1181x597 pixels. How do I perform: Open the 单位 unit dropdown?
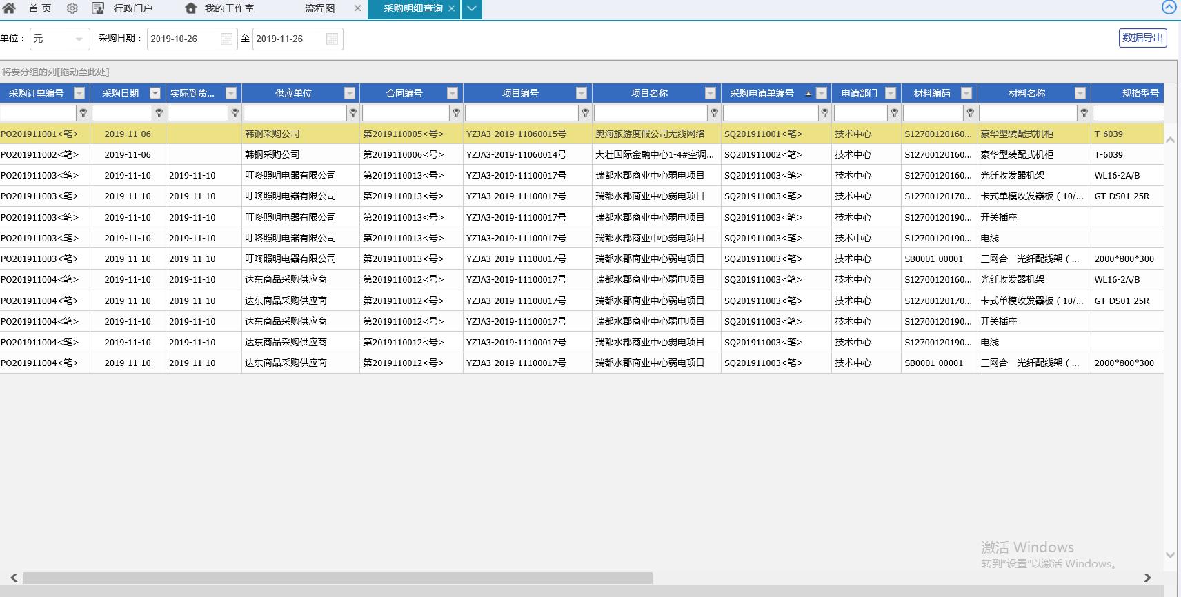click(x=79, y=39)
